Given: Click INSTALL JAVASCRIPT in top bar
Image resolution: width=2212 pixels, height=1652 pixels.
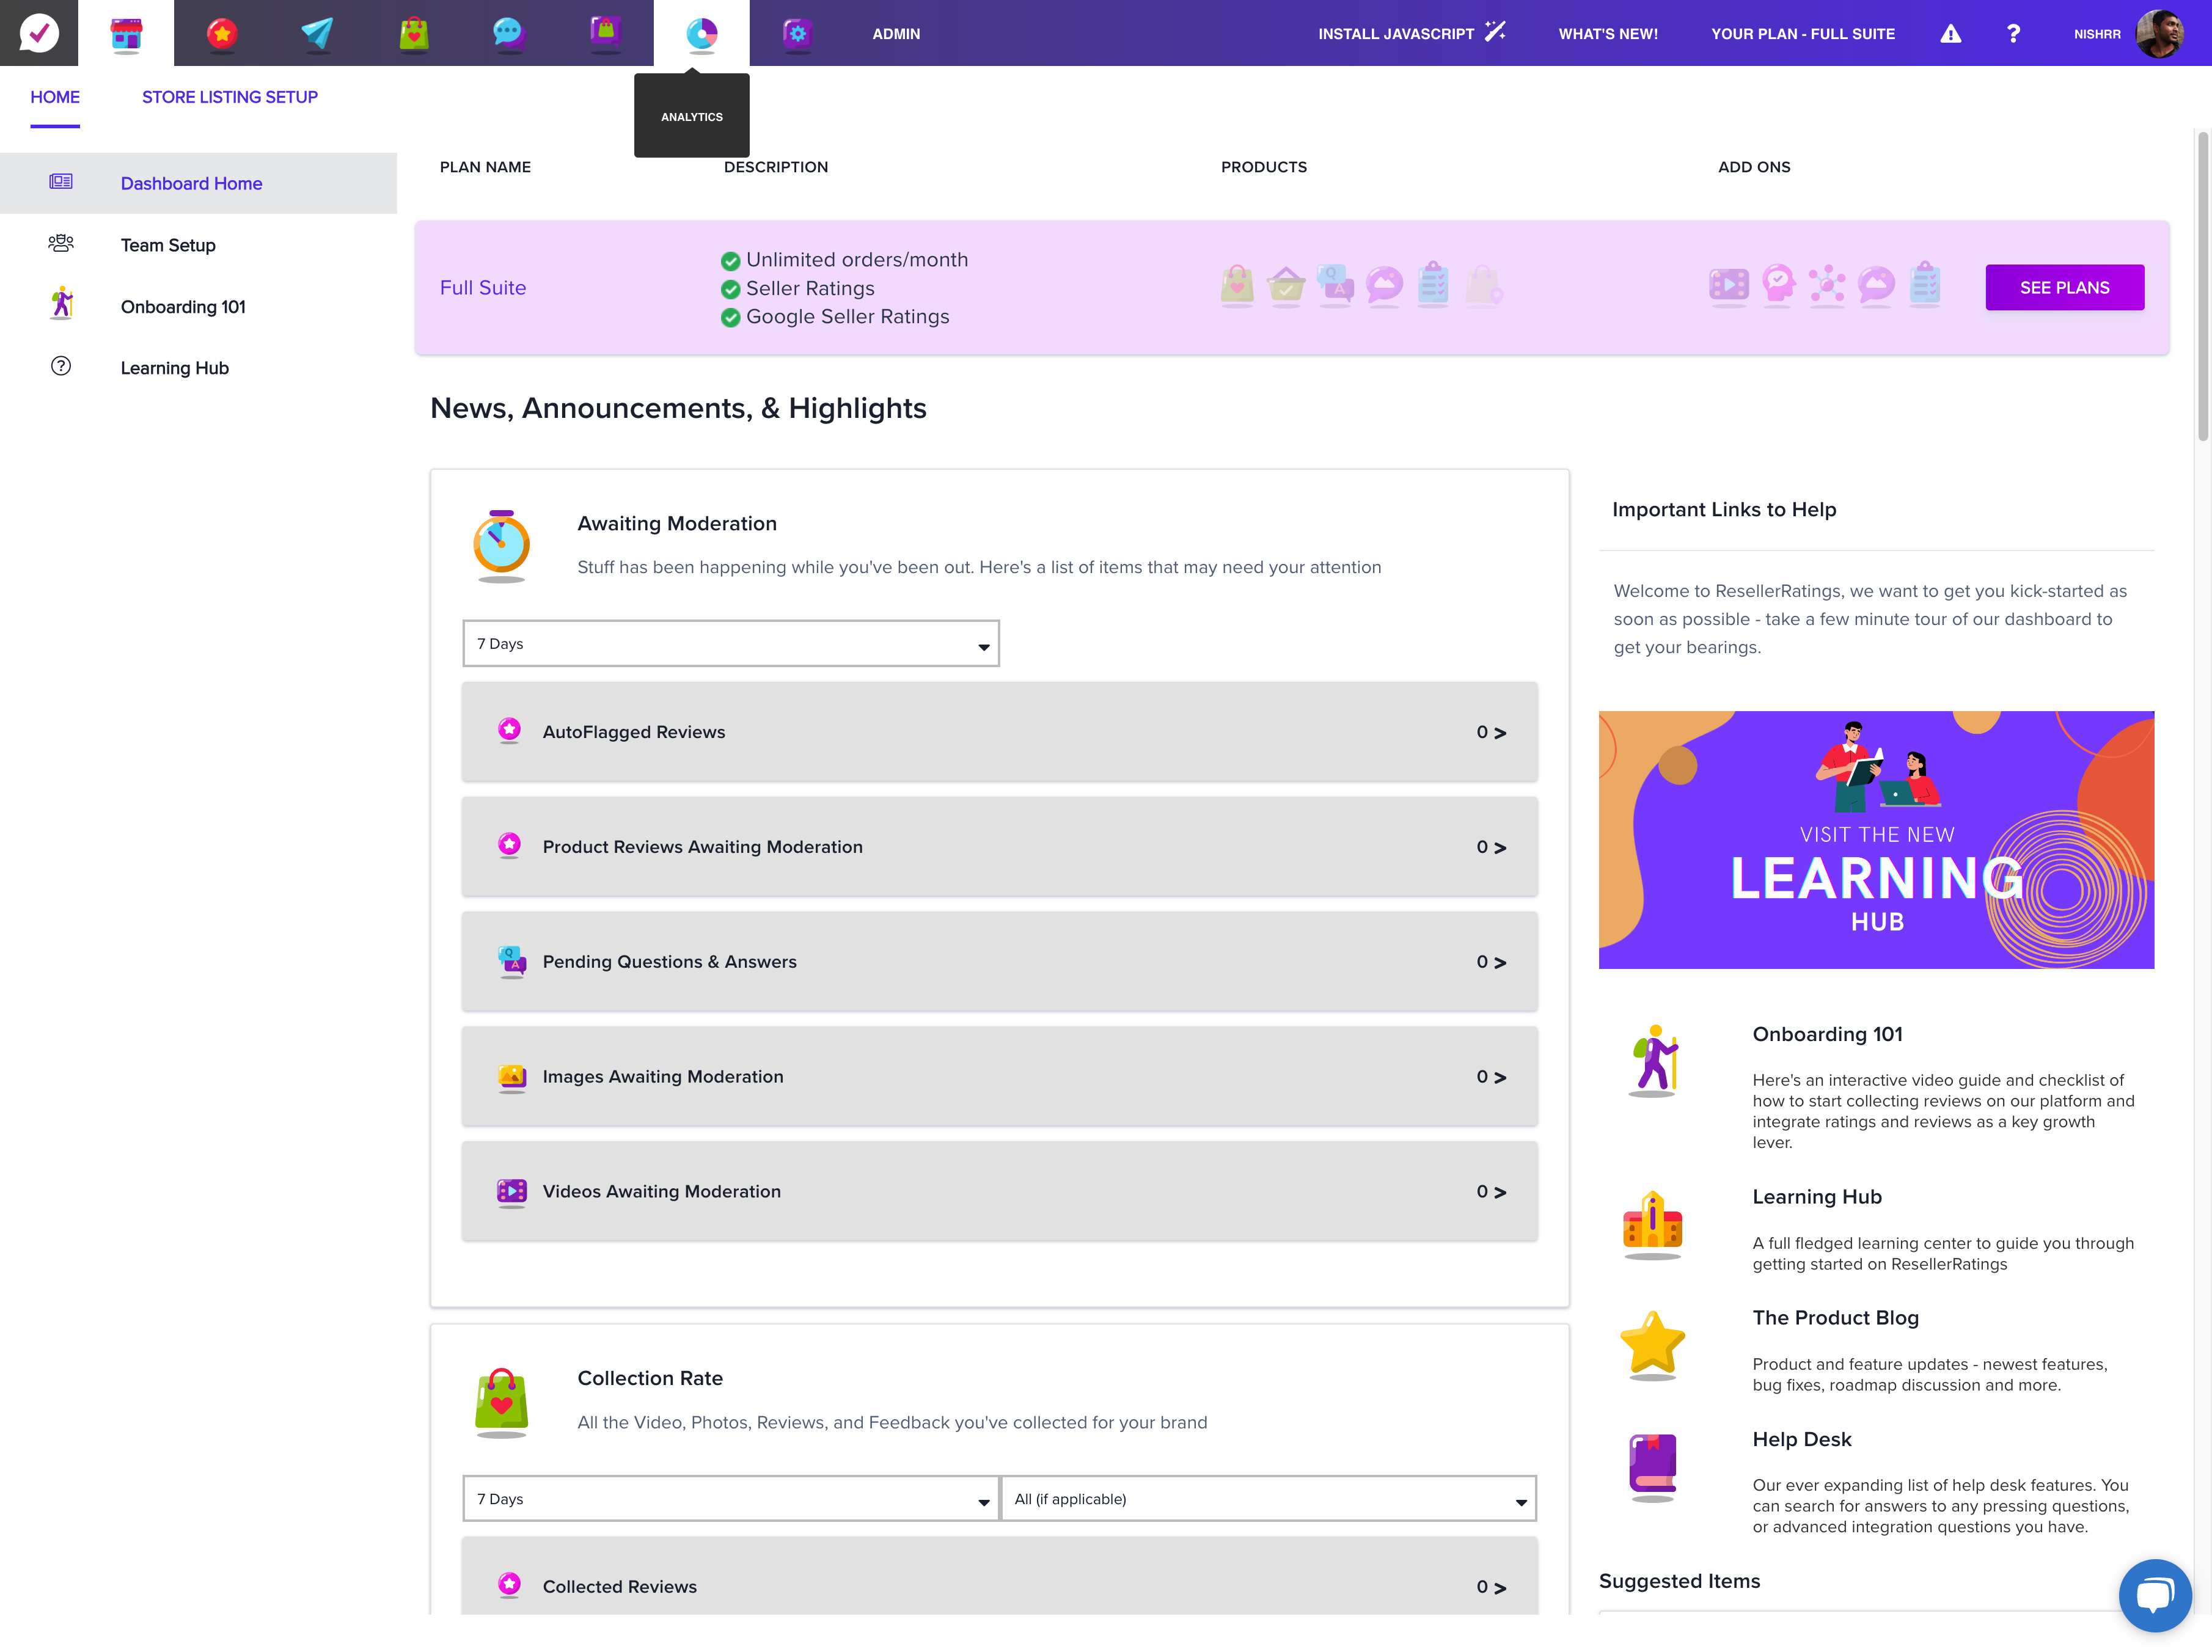Looking at the screenshot, I should coord(1412,33).
